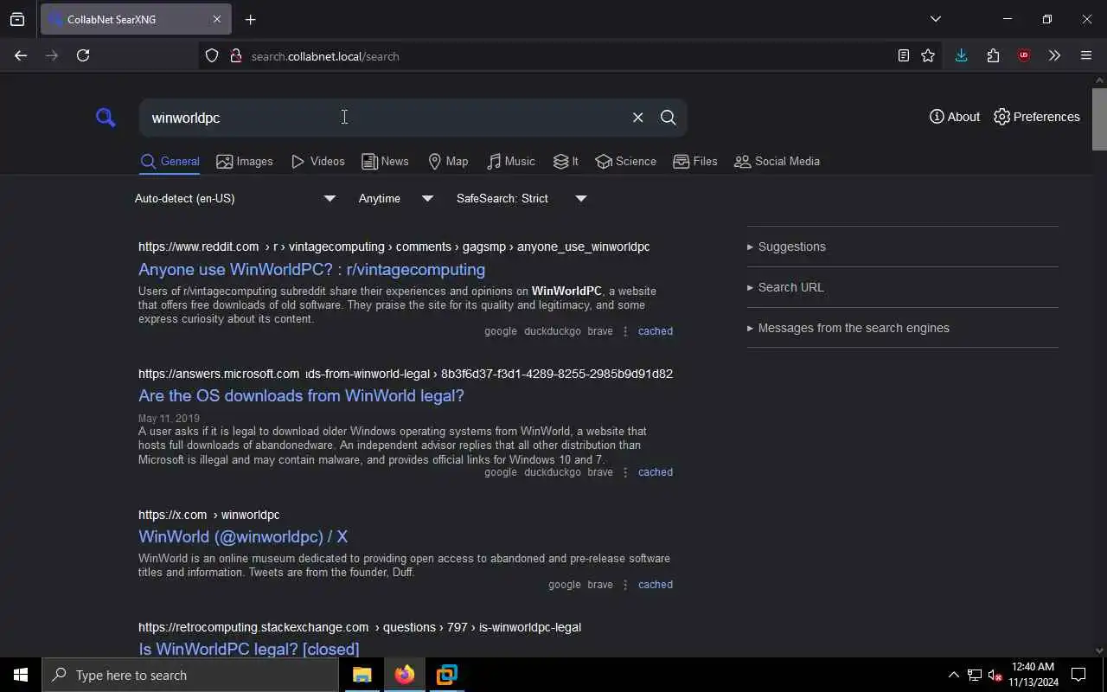Open the muted volume tray icon
1107x692 pixels.
point(995,675)
